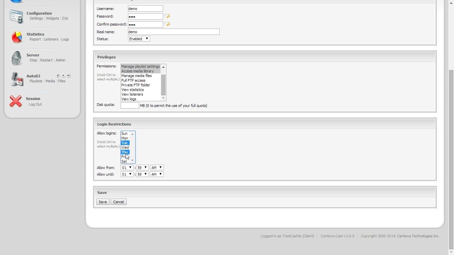Open the DJs link
This screenshot has height=255, width=454.
click(65, 18)
